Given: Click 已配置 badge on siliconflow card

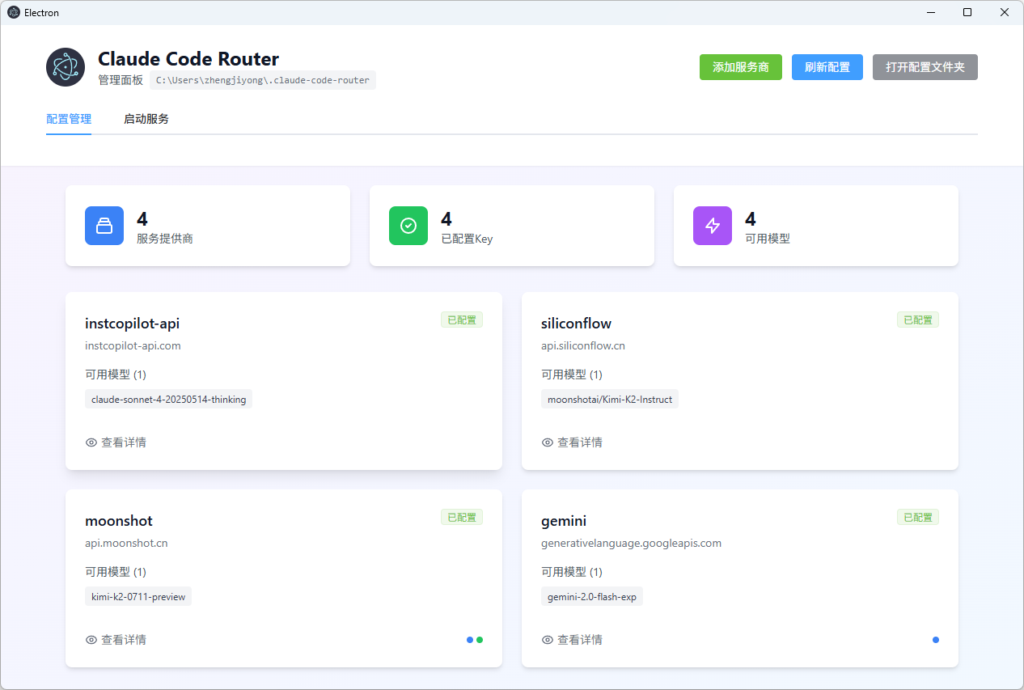Looking at the screenshot, I should [x=918, y=320].
